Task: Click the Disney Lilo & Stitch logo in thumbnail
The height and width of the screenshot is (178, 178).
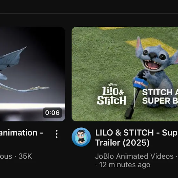Action: (x=111, y=93)
